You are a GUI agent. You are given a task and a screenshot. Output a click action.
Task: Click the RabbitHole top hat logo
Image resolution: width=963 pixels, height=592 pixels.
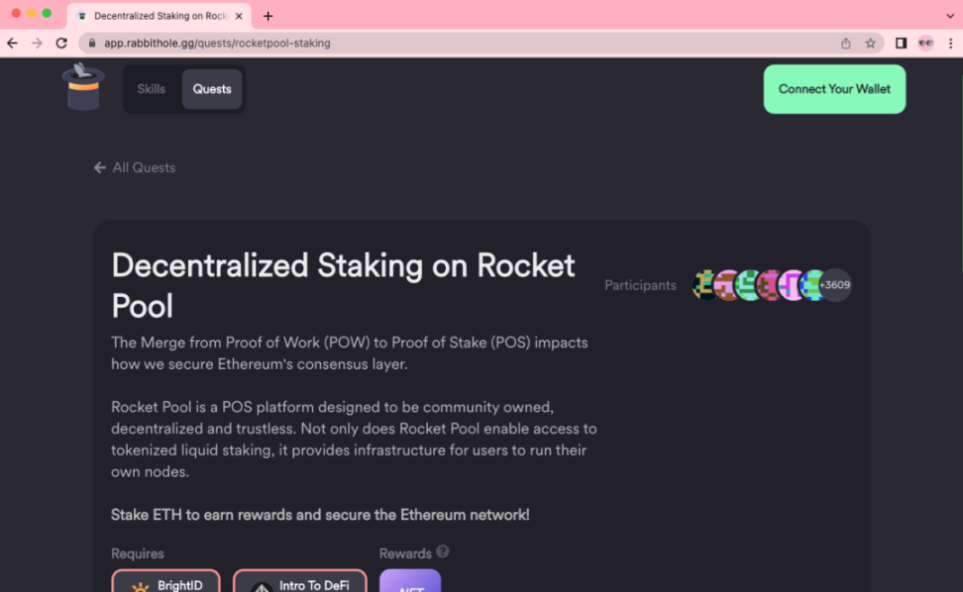click(83, 88)
